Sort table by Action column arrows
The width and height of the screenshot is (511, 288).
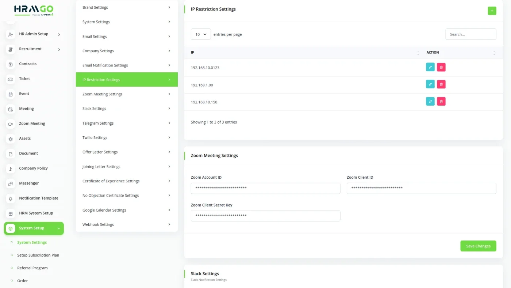(494, 53)
